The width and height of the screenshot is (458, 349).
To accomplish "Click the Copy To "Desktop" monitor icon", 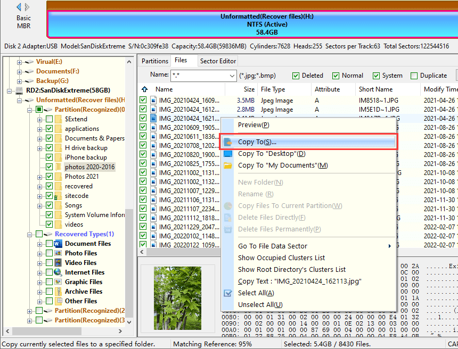I will tap(228, 154).
